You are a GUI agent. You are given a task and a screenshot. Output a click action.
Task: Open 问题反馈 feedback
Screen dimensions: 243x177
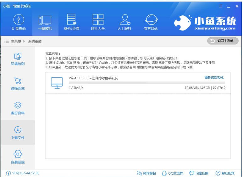(x=199, y=173)
